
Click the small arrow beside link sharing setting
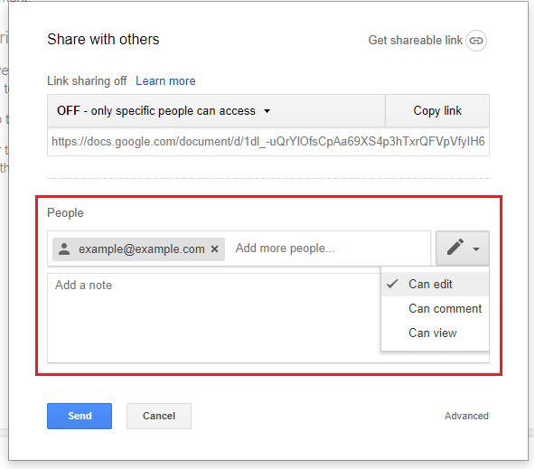(x=267, y=111)
